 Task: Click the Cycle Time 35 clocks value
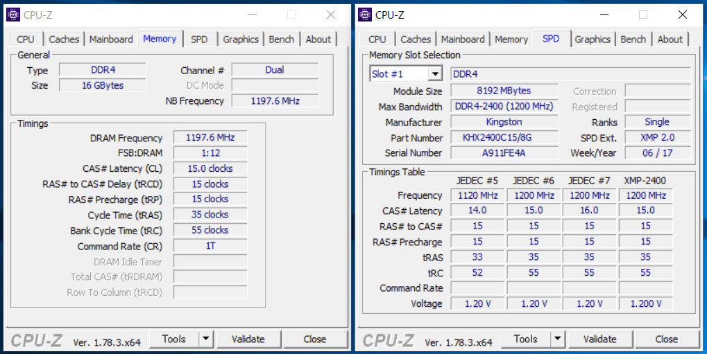coord(210,214)
